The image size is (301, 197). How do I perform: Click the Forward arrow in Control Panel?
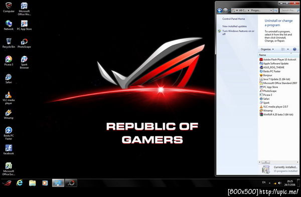[x=226, y=10]
